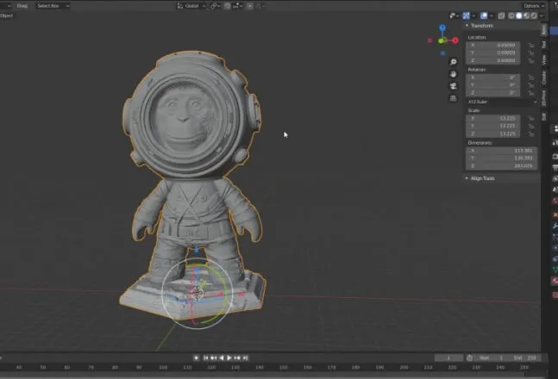The image size is (558, 379).
Task: Toggle auto keying record button
Action: (x=196, y=358)
